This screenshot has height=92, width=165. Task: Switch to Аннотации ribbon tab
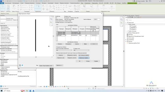click(51, 3)
